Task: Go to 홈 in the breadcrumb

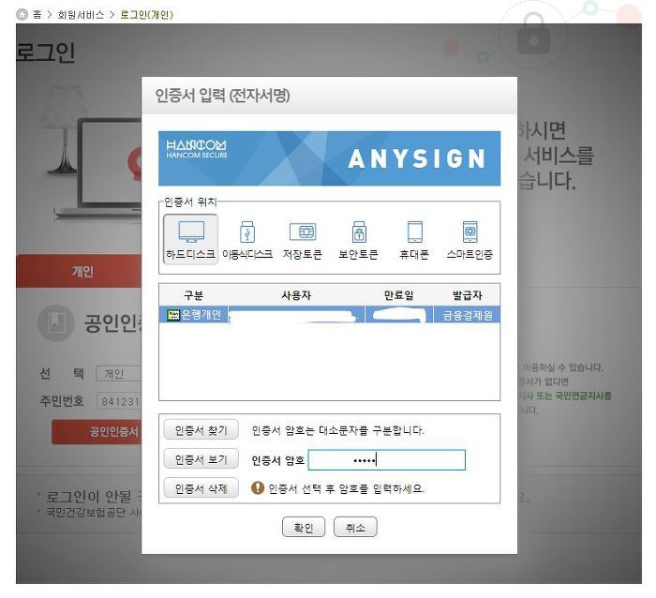Action: [x=37, y=15]
